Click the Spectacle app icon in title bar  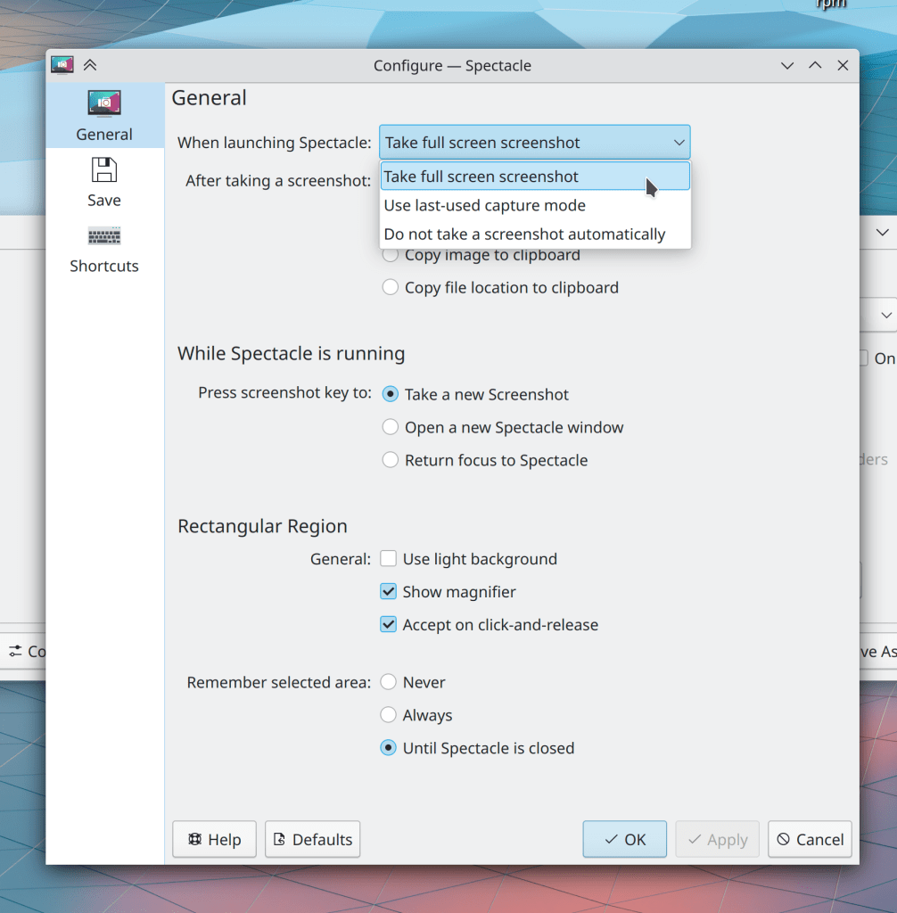click(62, 65)
